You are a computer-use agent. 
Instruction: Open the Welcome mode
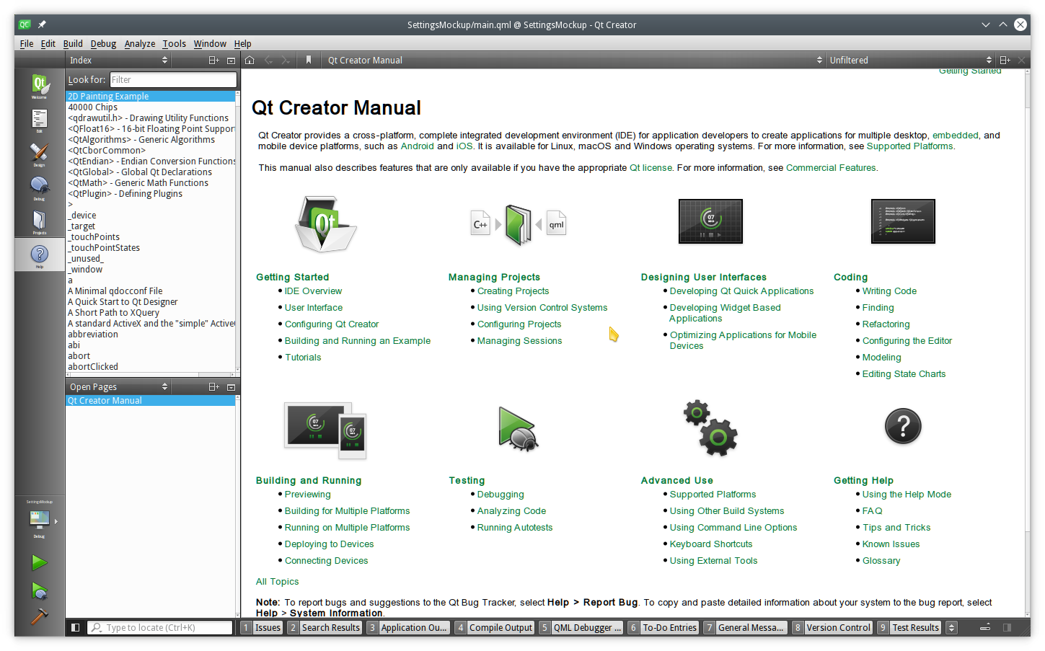pos(40,87)
